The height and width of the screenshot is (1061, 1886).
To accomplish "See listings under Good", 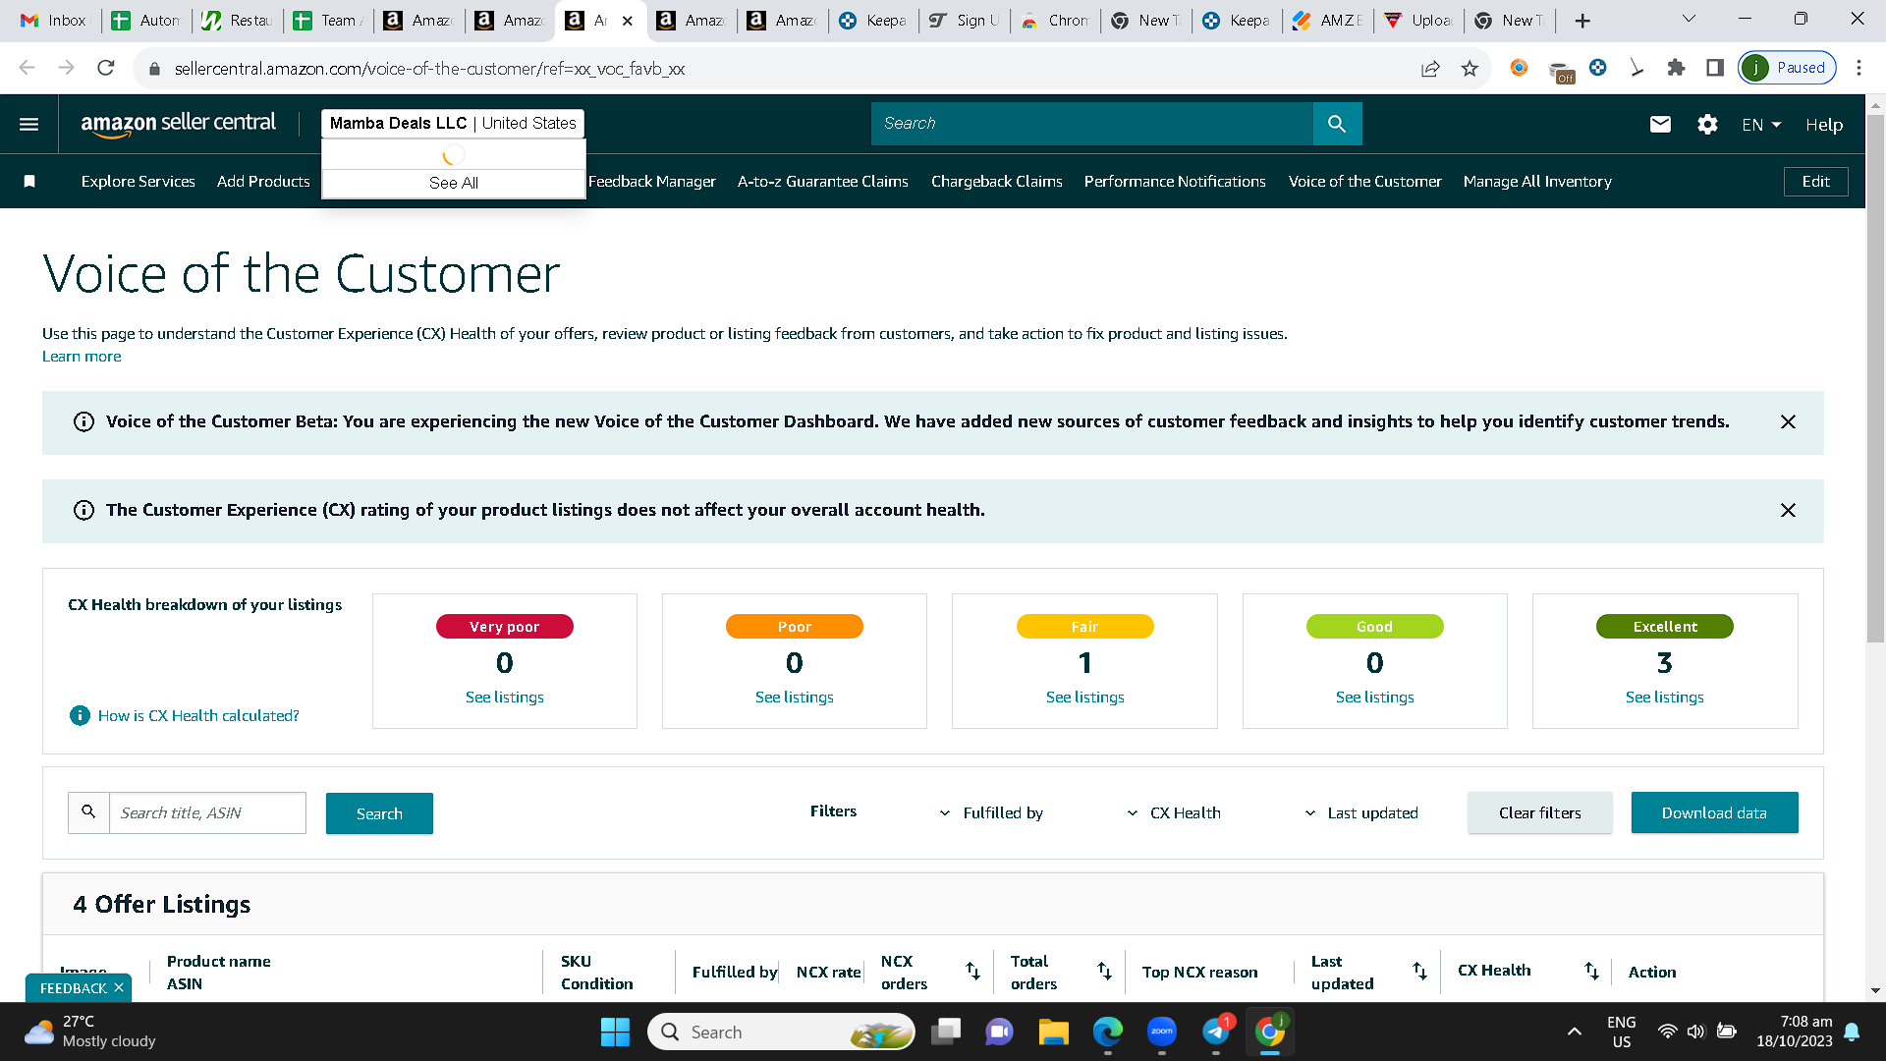I will pos(1375,698).
